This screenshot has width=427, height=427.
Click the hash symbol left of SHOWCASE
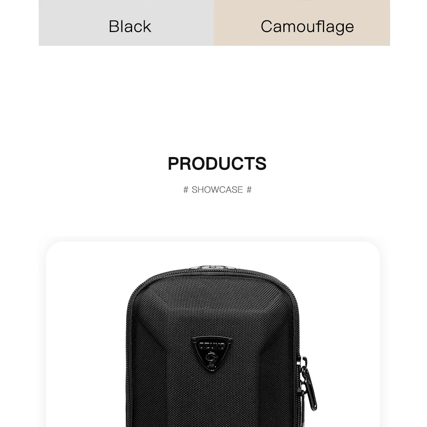(186, 189)
